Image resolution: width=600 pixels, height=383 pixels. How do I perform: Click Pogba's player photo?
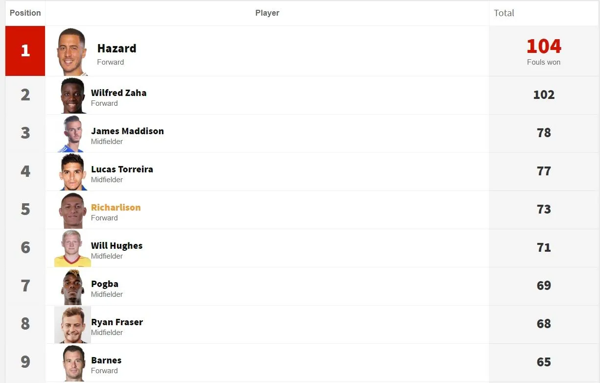point(73,287)
